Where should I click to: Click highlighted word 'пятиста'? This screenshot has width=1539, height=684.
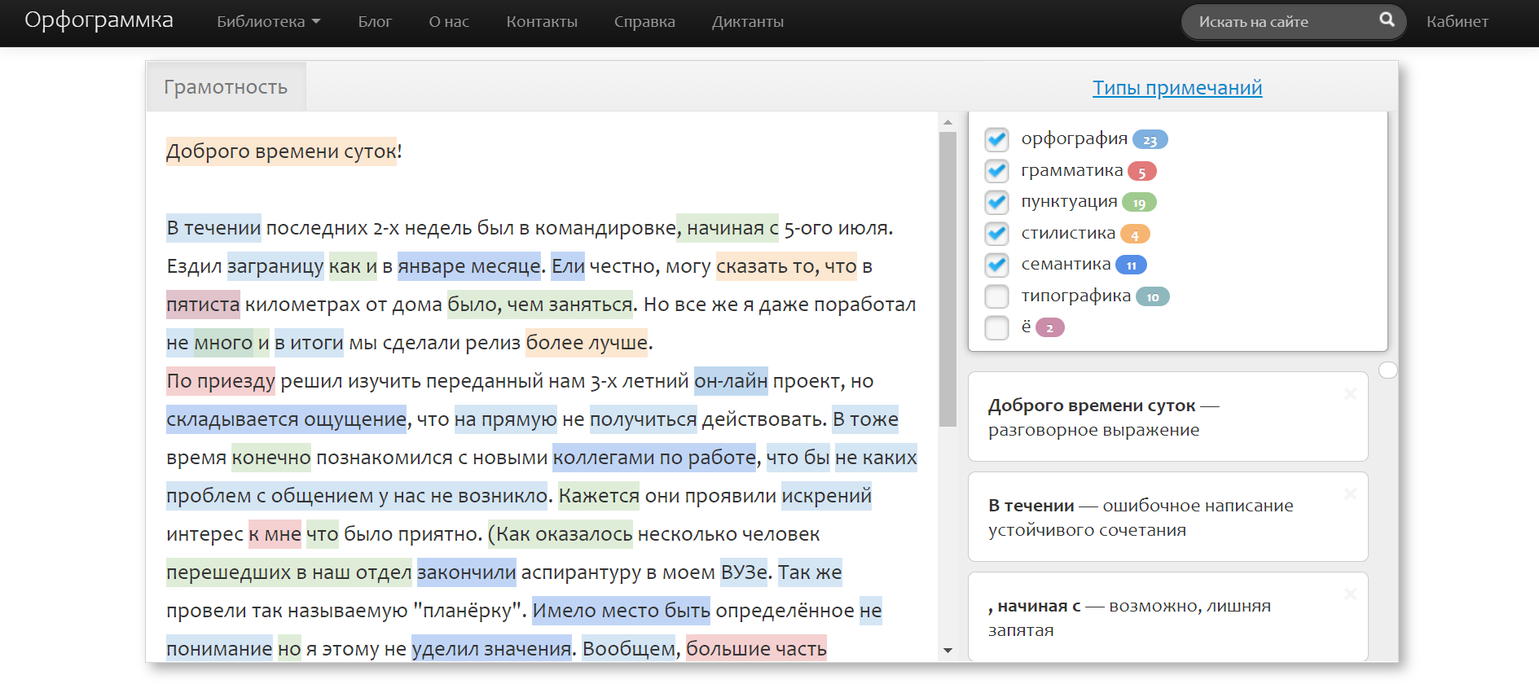(x=203, y=305)
